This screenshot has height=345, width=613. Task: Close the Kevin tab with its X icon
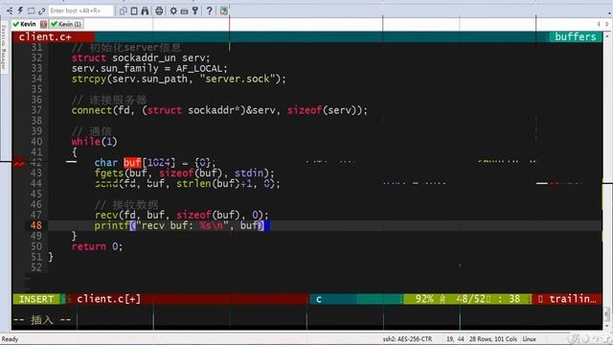[x=43, y=24]
